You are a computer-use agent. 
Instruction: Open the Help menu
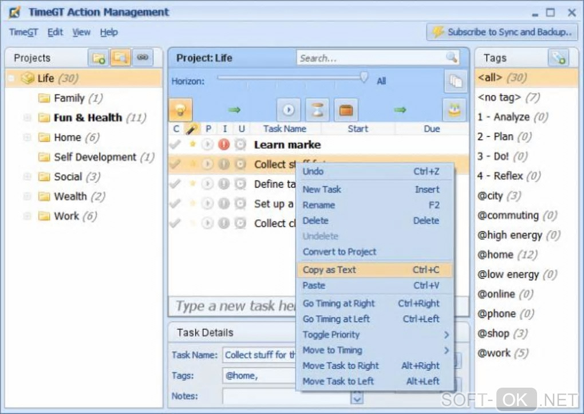(109, 33)
